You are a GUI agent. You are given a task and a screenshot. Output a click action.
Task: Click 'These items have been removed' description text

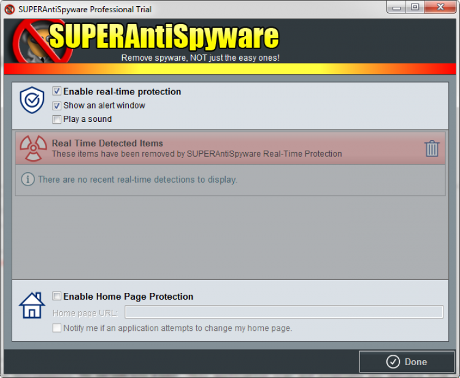pyautogui.click(x=197, y=154)
